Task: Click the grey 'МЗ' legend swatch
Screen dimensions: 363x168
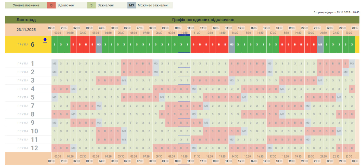Action: pyautogui.click(x=132, y=5)
